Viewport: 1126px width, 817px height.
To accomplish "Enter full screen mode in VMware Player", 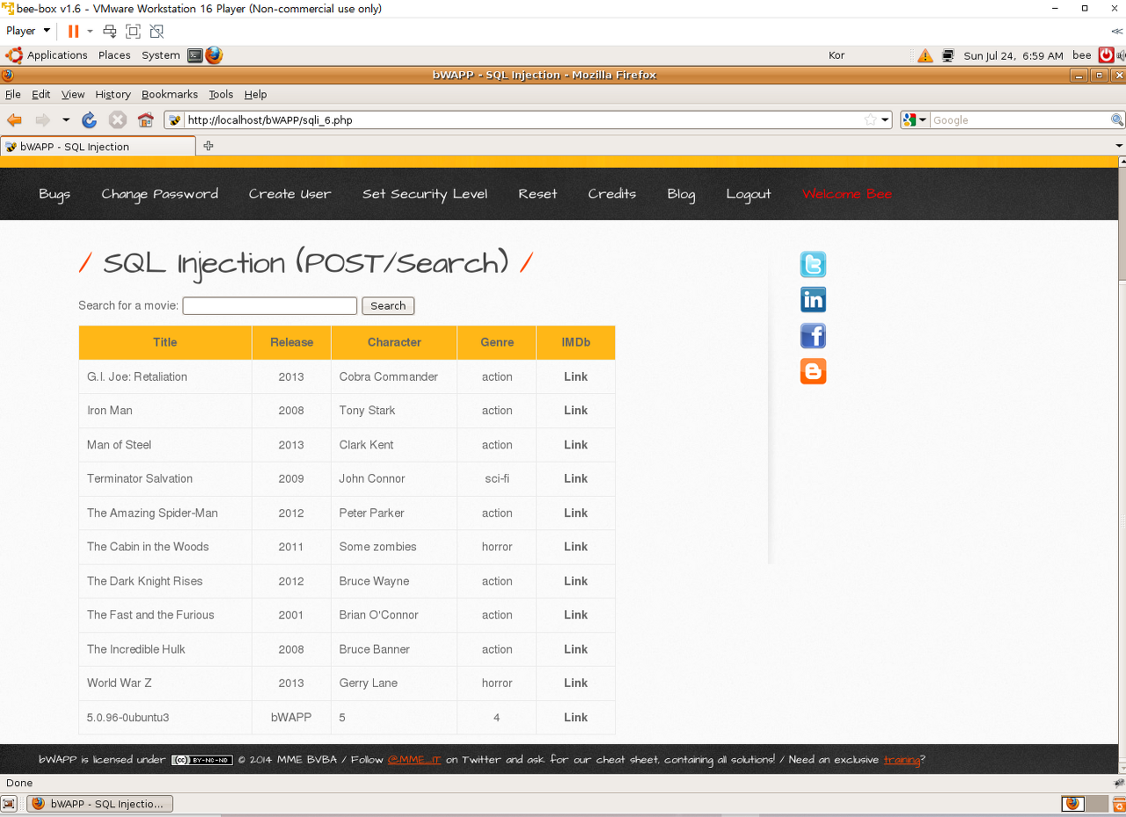I will (133, 31).
